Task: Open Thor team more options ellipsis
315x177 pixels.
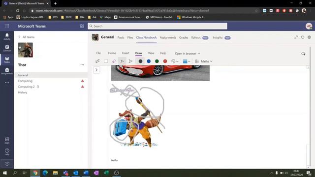Action: coord(82,65)
